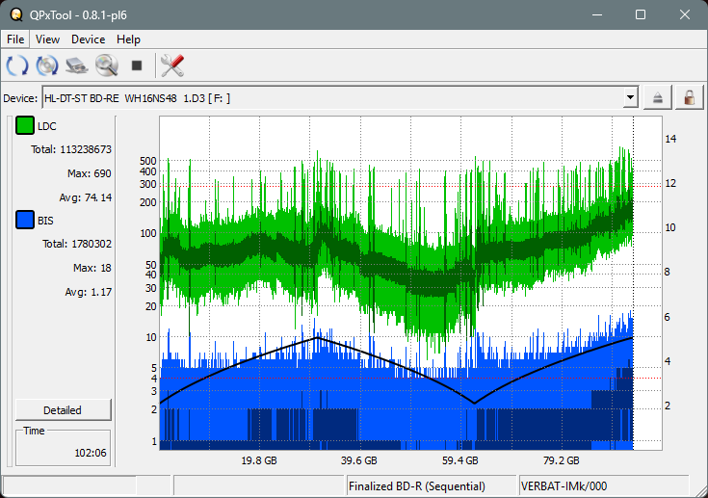Click the LDC legend label
The image size is (708, 498).
(47, 126)
